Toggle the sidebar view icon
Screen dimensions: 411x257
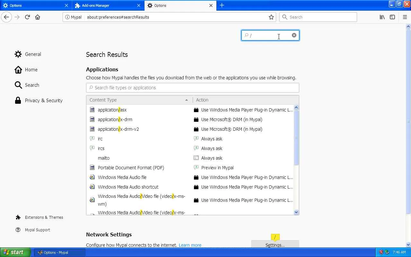[x=392, y=17]
